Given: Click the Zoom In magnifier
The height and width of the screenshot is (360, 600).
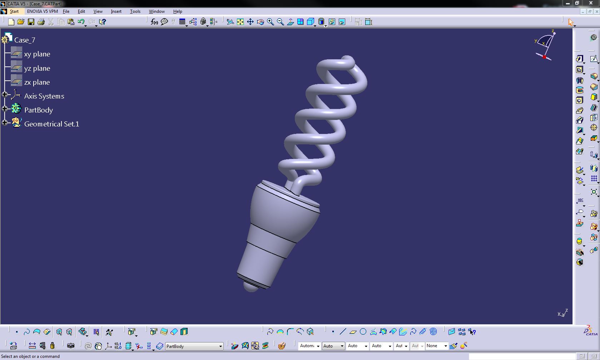Looking at the screenshot, I should (270, 22).
